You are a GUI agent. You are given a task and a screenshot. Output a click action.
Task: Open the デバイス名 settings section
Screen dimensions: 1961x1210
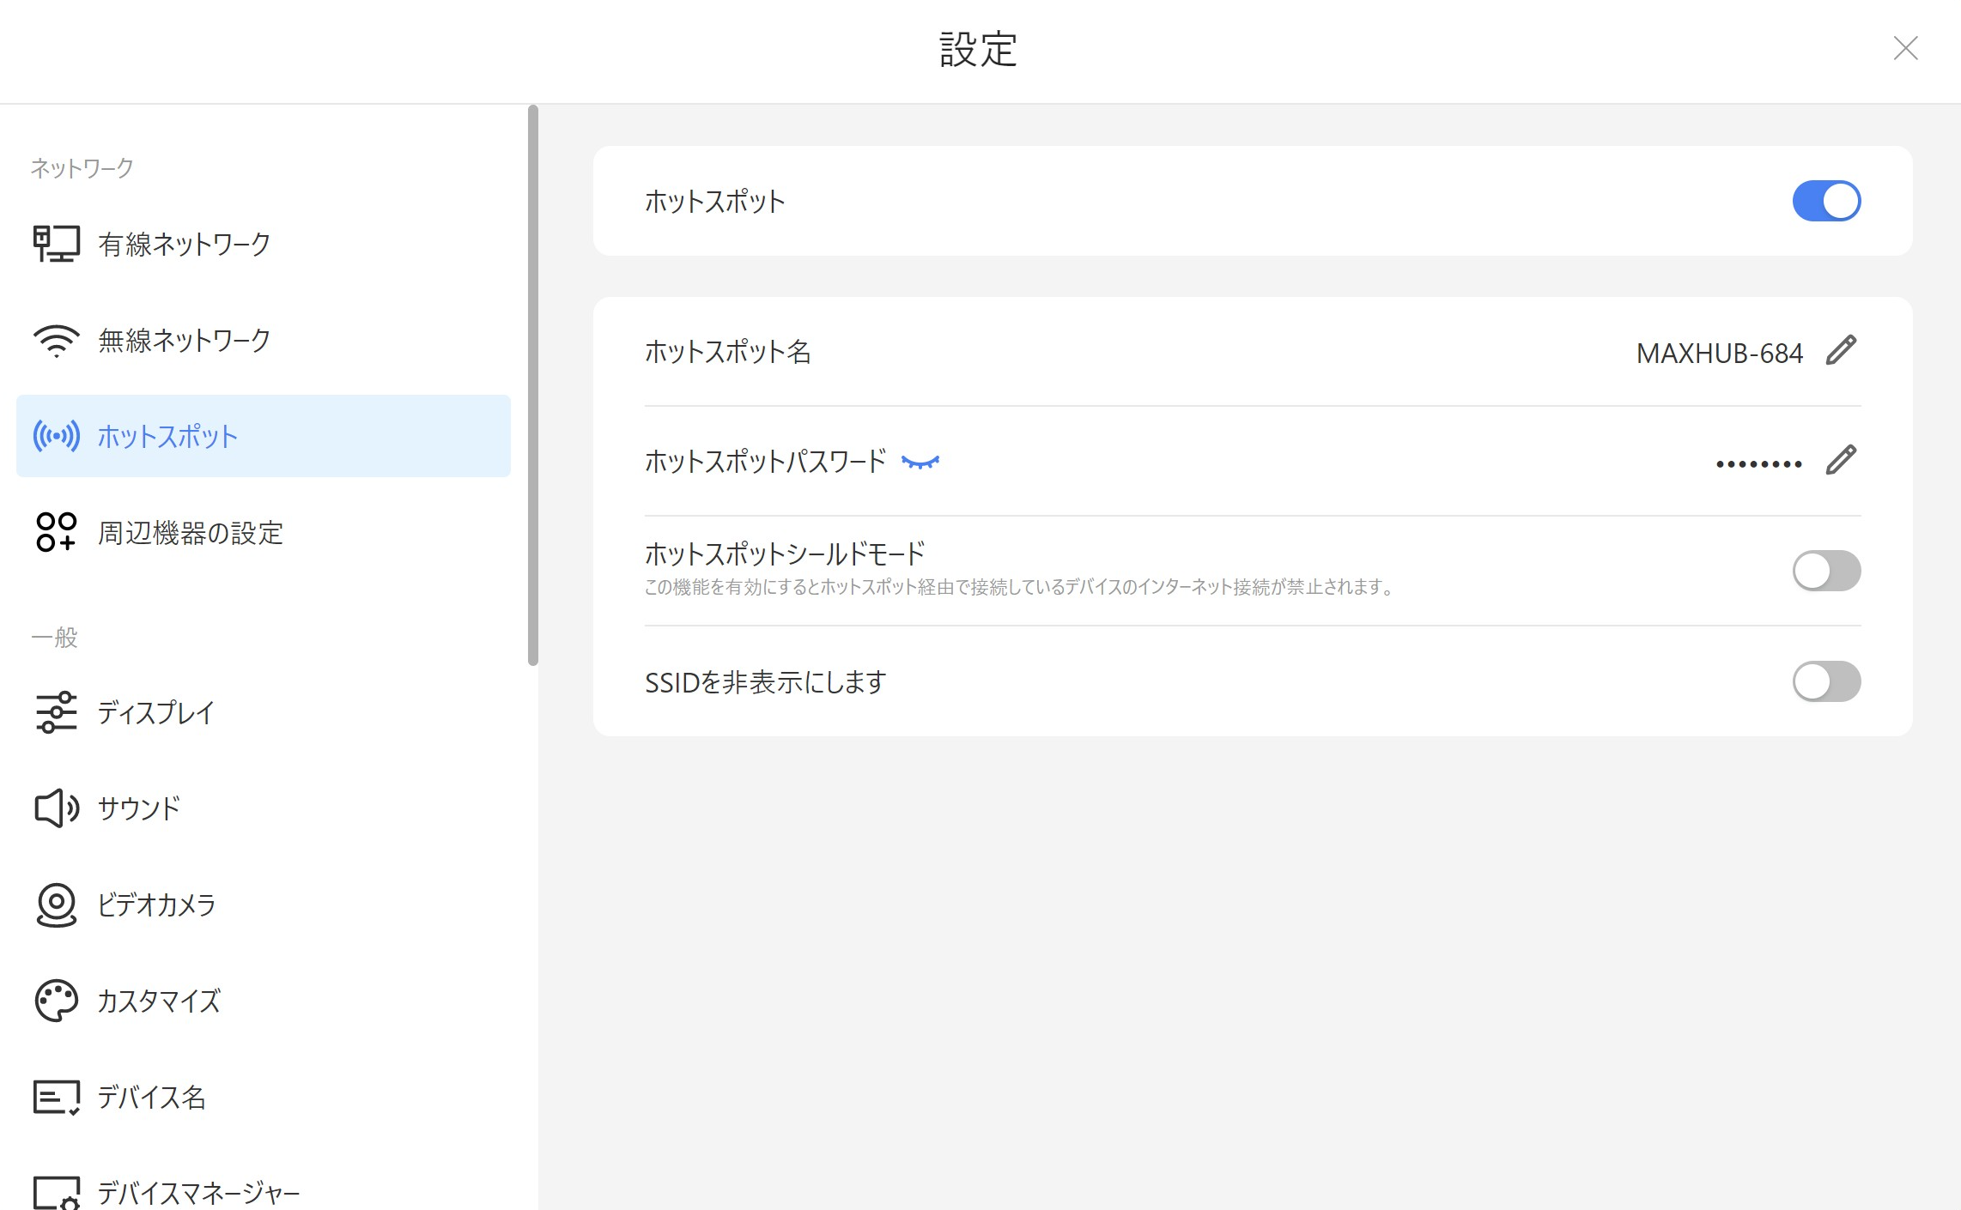[x=151, y=1097]
